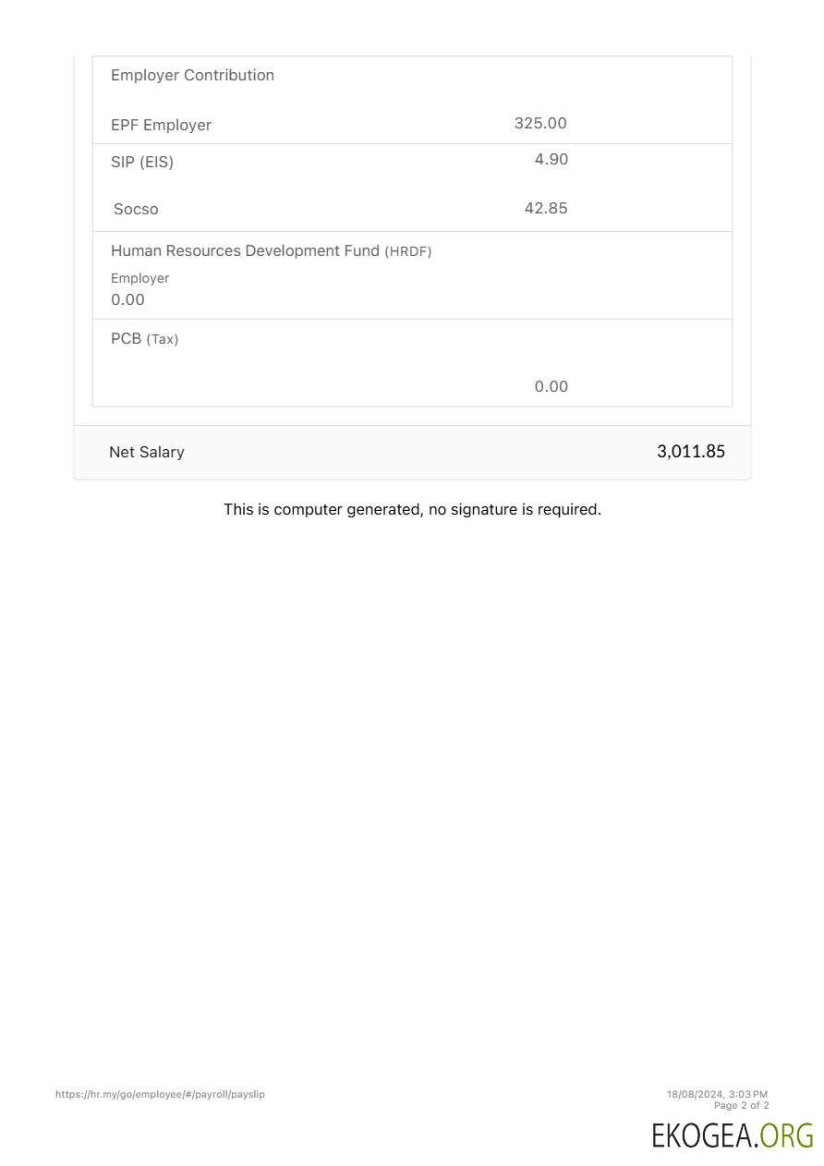
Task: Click the EPF amount 325.00
Action: pyautogui.click(x=540, y=124)
